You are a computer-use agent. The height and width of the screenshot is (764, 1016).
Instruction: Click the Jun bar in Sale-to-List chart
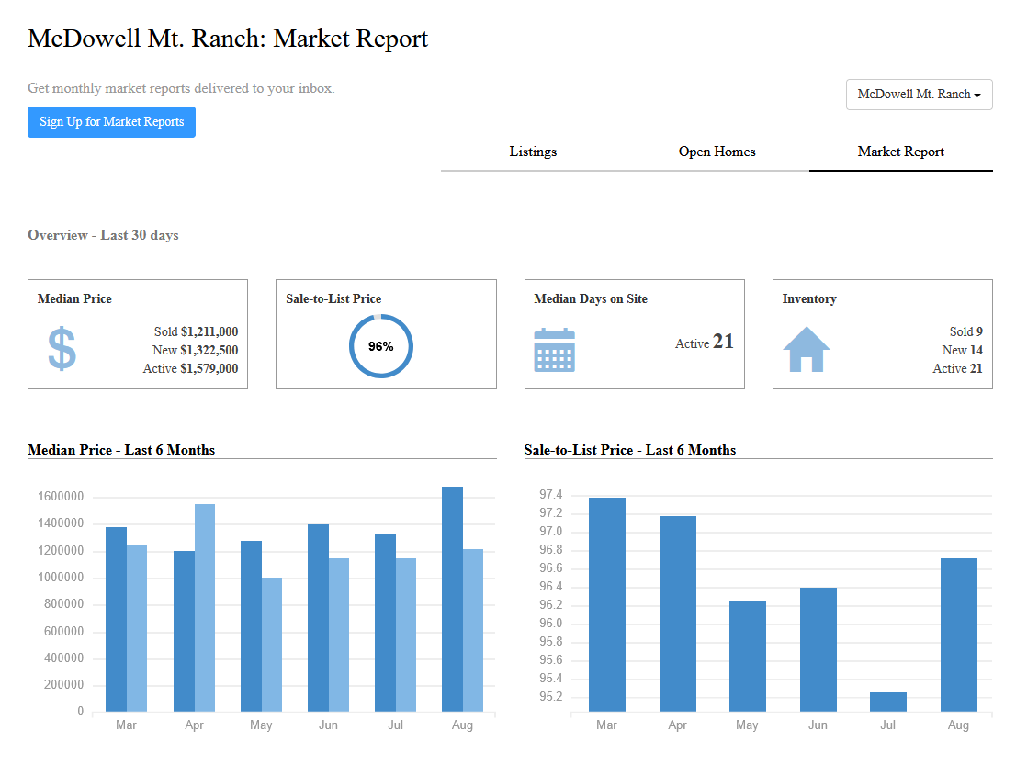coord(818,649)
